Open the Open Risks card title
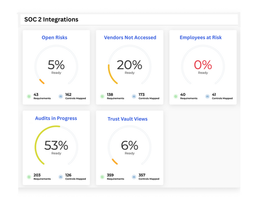The height and width of the screenshot is (206, 260). [54, 38]
